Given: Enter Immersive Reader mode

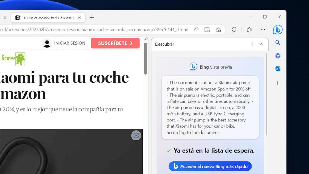Looking at the screenshot, I should pos(207,30).
